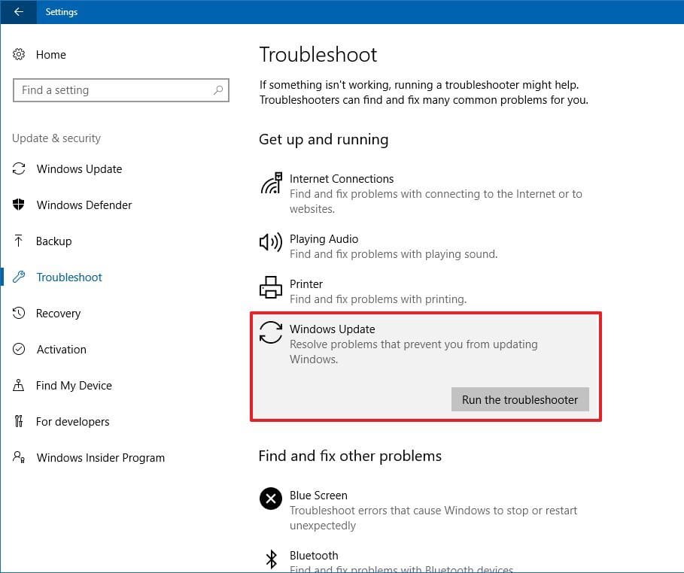Image resolution: width=684 pixels, height=573 pixels.
Task: Run the troubleshooter for Windows Update
Action: [520, 399]
